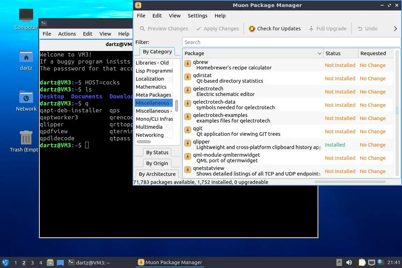Open terminal Actions menu
Image resolution: width=402 pixels, height=268 pixels.
click(x=67, y=34)
